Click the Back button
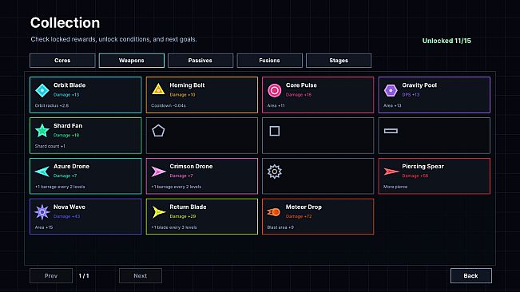The width and height of the screenshot is (520, 292). [x=471, y=276]
